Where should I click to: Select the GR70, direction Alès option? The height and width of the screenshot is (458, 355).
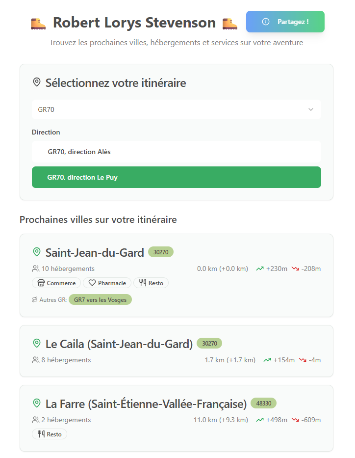pos(177,152)
